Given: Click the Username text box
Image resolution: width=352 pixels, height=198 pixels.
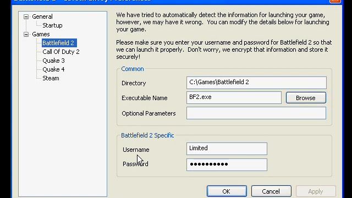Looking at the screenshot, I should tap(227, 148).
